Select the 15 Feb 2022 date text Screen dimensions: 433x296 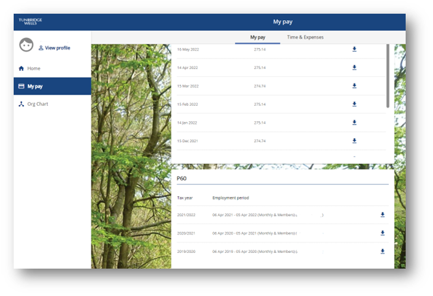pos(188,104)
